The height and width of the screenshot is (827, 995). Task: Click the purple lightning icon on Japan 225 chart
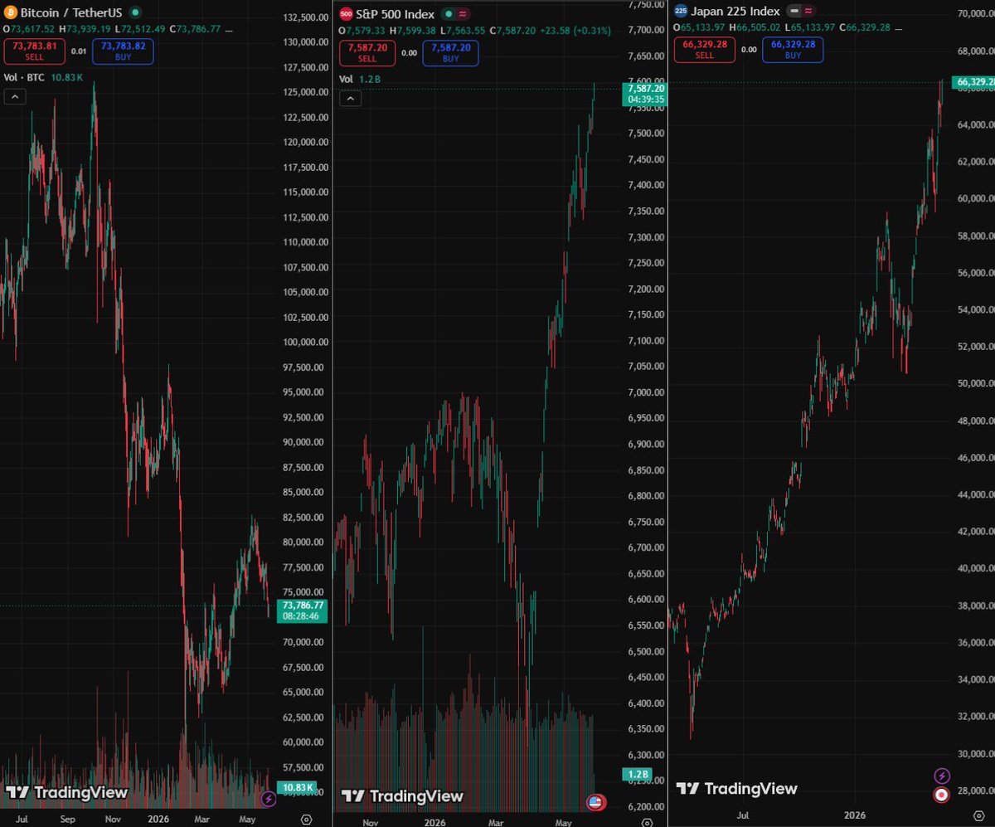(x=941, y=776)
